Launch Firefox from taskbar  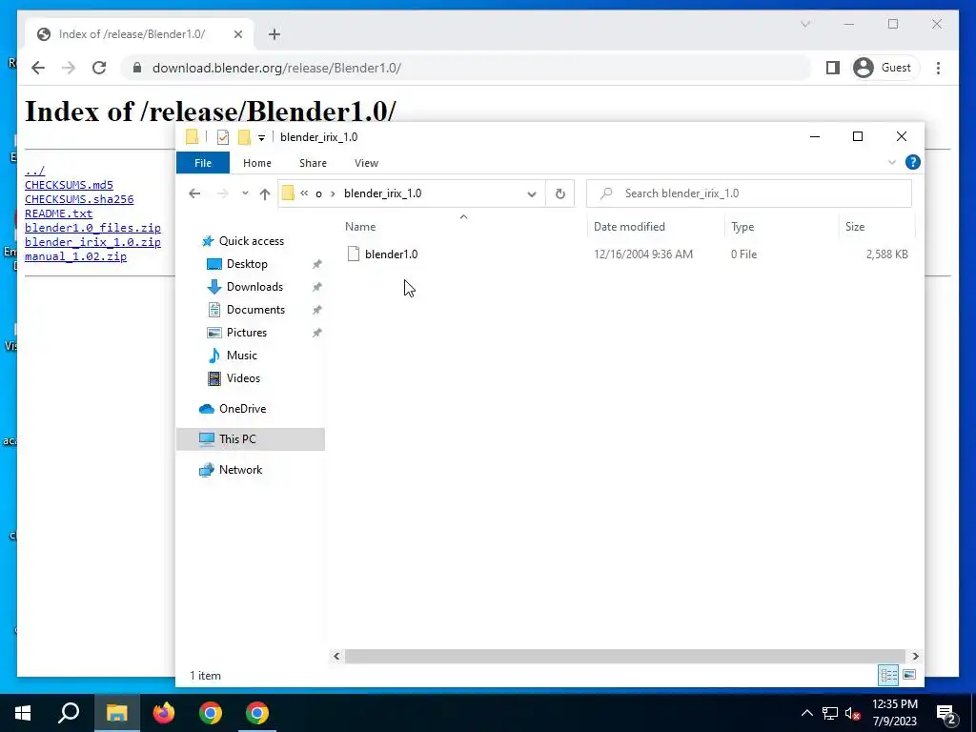coord(164,713)
